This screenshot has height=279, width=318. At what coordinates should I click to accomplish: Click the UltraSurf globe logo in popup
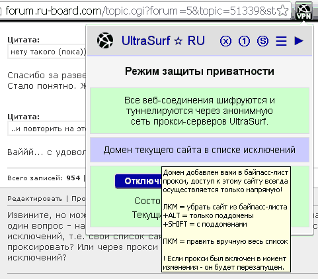tap(105, 40)
